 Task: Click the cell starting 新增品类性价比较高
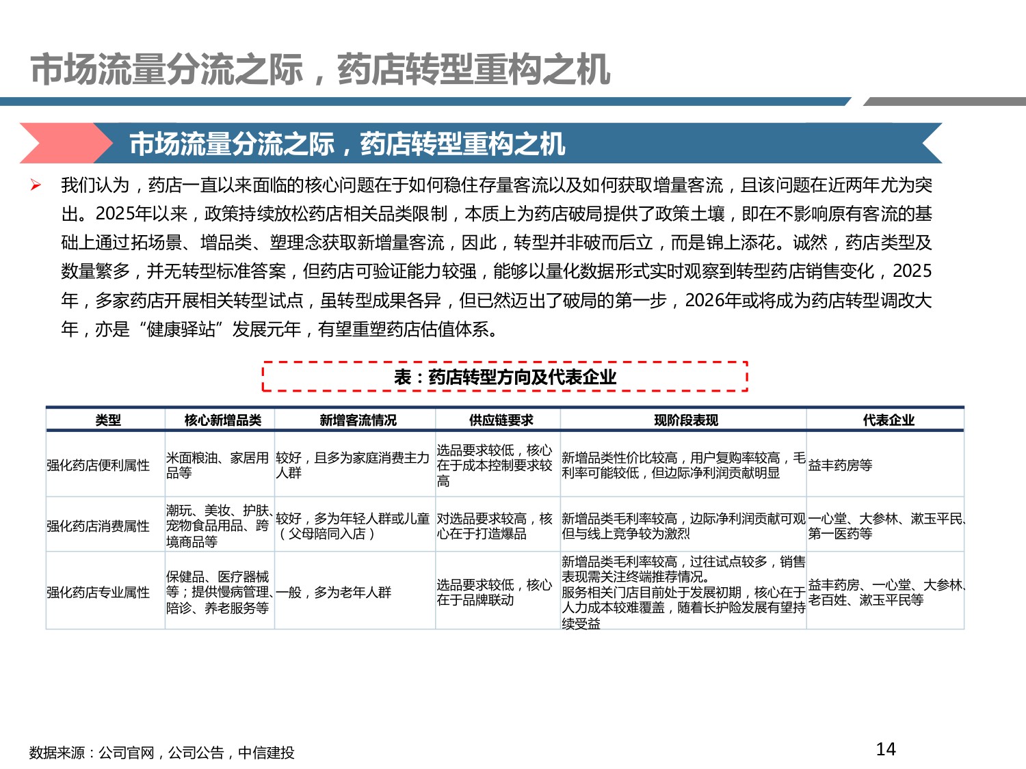click(x=683, y=466)
